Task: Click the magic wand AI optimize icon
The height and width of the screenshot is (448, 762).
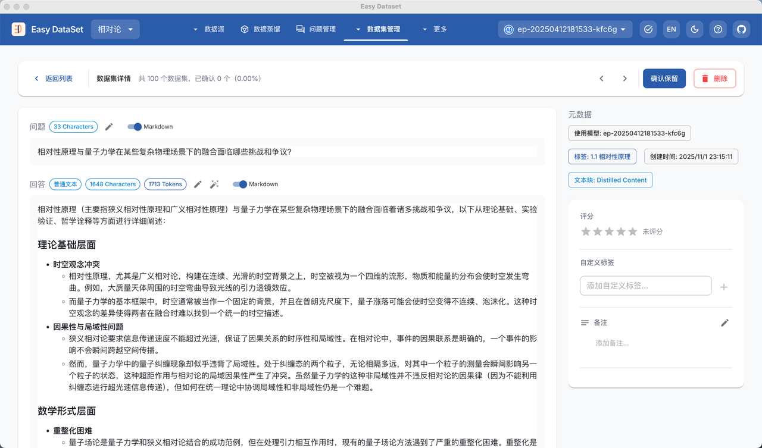Action: [214, 184]
